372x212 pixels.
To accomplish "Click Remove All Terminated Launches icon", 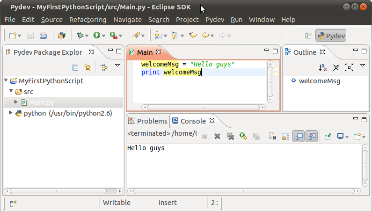I will pyautogui.click(x=230, y=136).
